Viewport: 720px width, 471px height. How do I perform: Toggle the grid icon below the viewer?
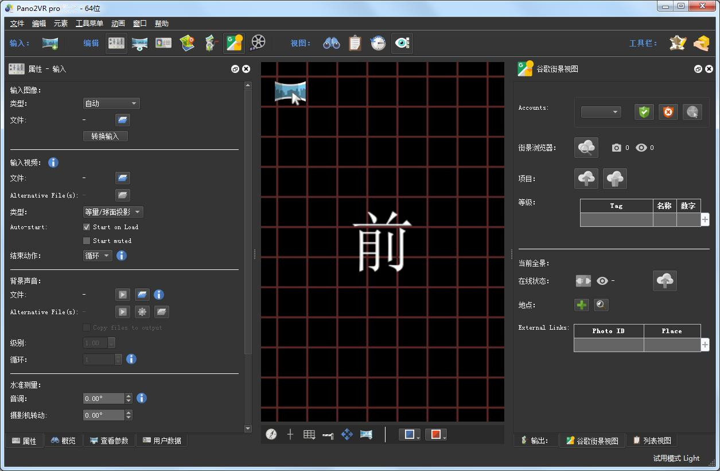tap(309, 434)
